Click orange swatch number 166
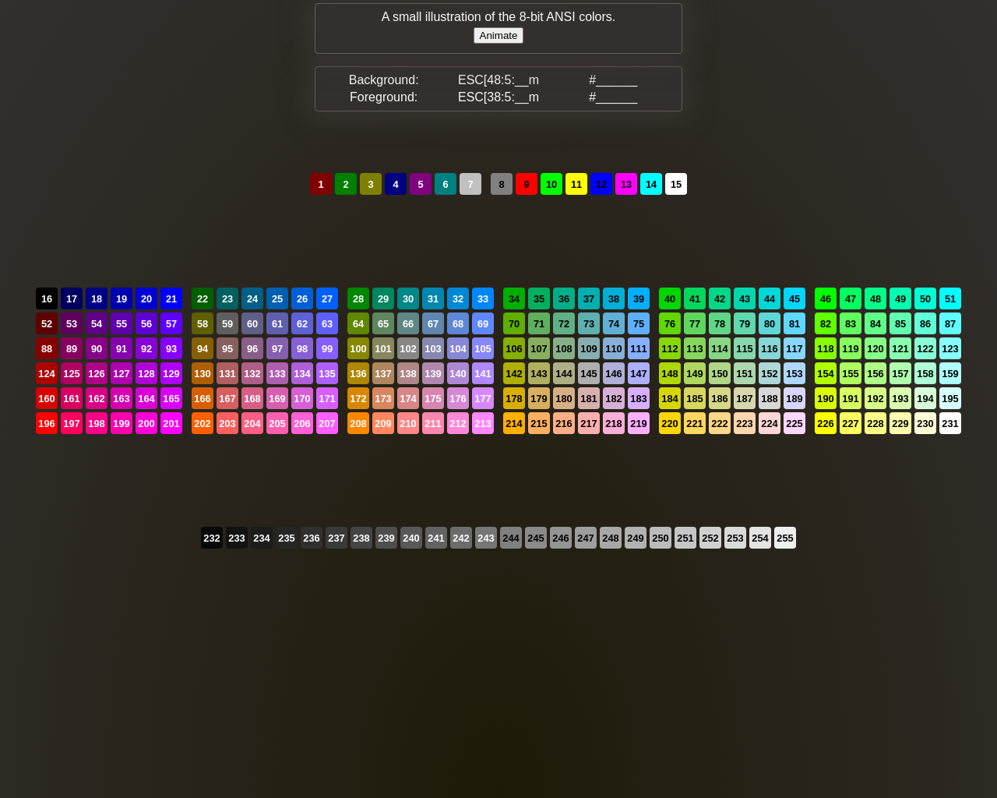997x798 pixels. tap(203, 398)
